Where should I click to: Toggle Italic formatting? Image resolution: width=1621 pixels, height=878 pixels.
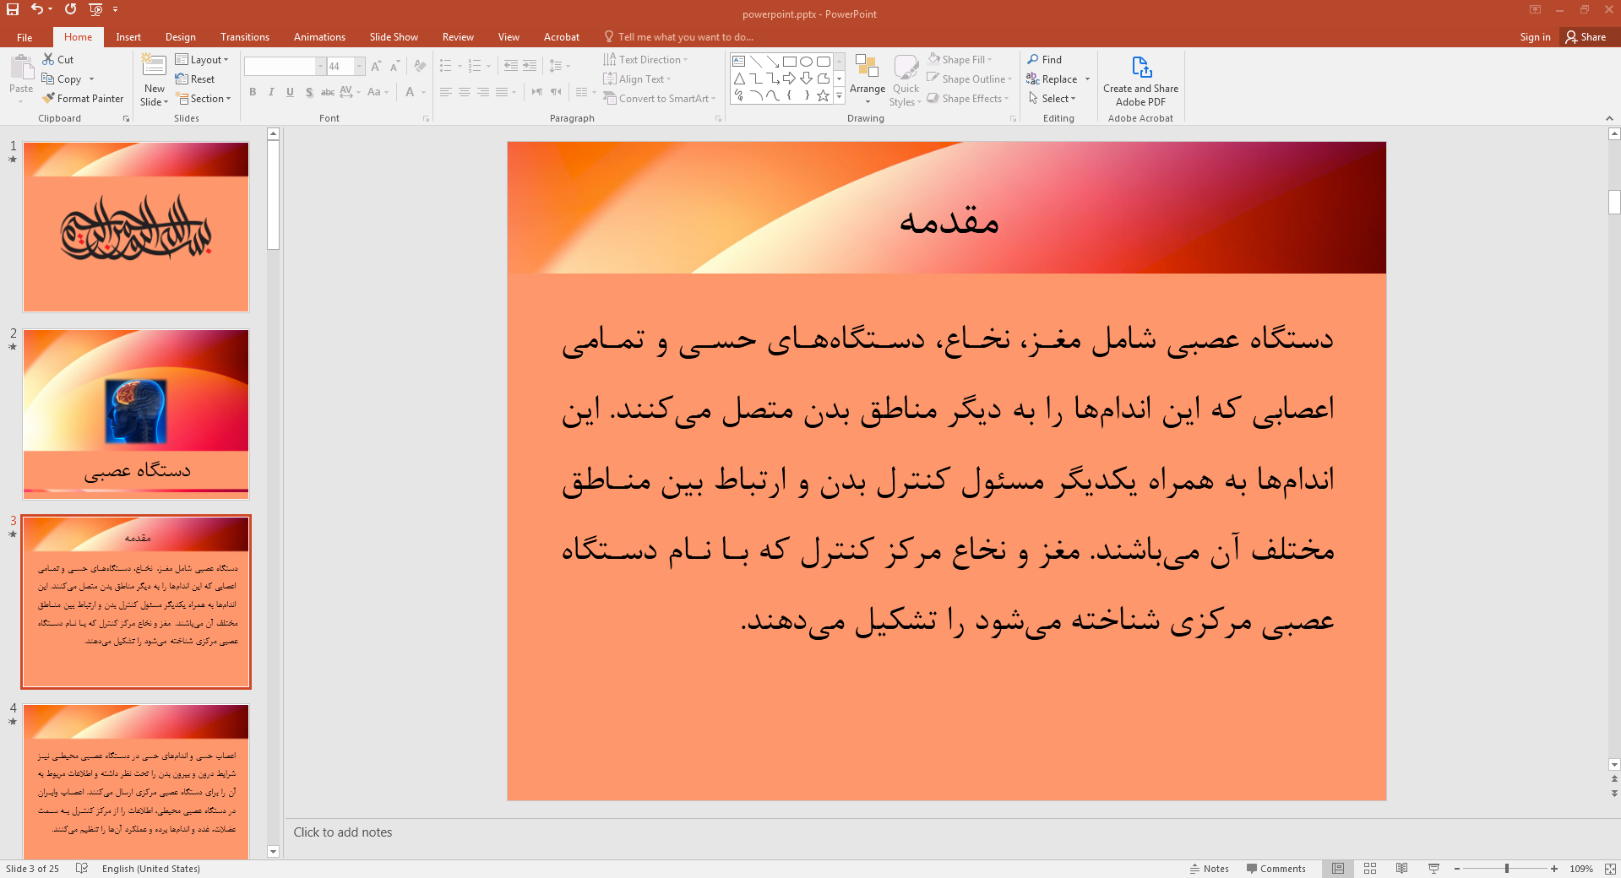[271, 92]
